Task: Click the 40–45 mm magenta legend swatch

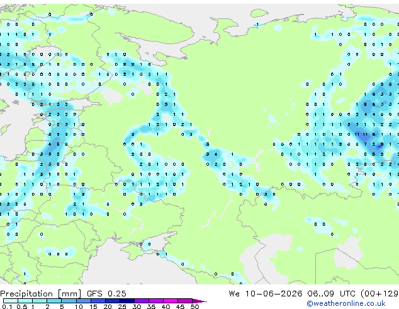Action: 171,301
